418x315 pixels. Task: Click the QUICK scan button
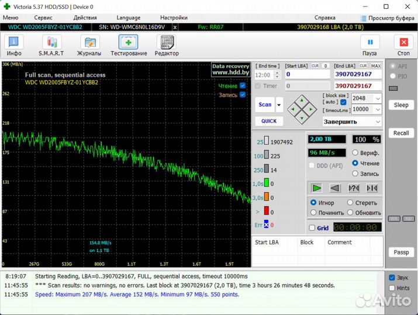(x=269, y=121)
